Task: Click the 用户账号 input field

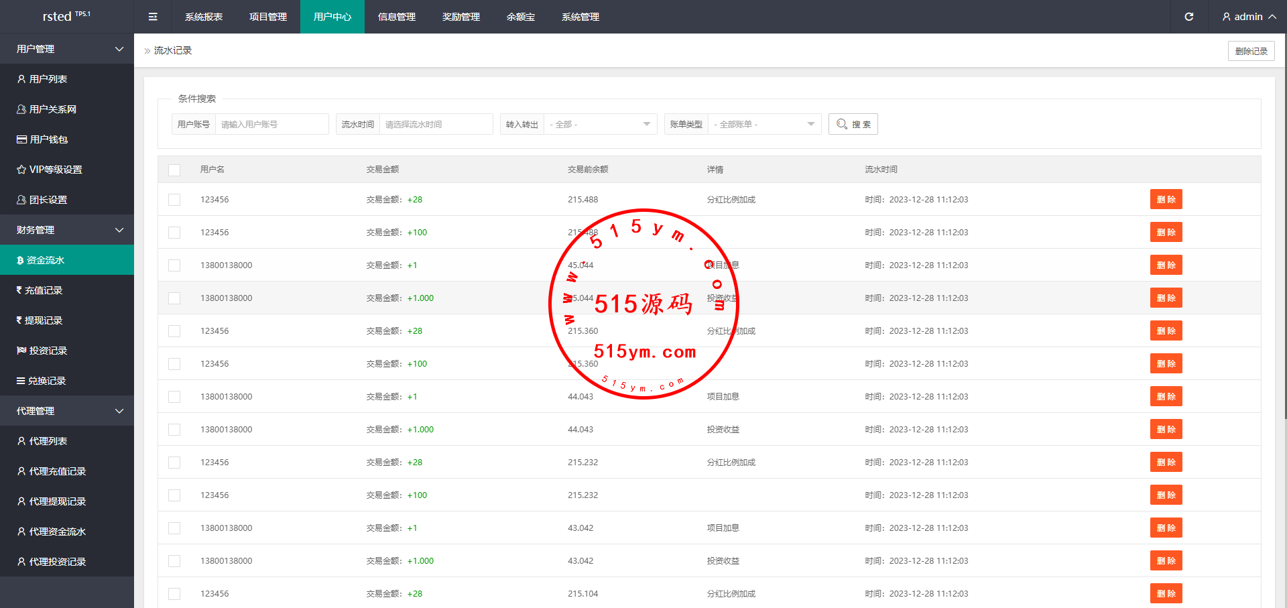Action: click(x=271, y=124)
